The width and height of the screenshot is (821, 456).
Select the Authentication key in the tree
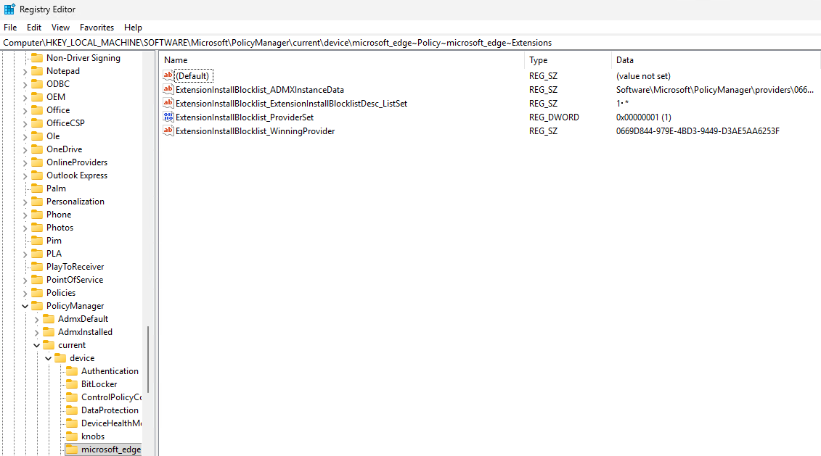(110, 370)
